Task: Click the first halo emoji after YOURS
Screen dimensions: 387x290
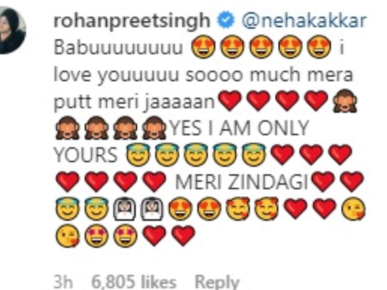Action: coord(138,155)
